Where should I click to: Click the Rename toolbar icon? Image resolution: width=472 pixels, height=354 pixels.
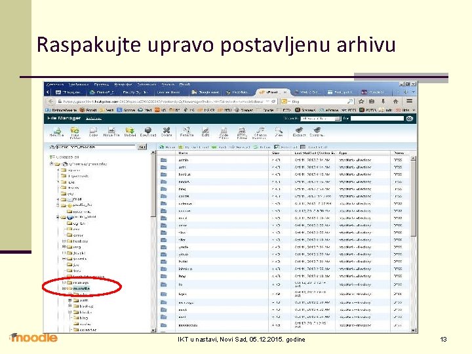187,132
